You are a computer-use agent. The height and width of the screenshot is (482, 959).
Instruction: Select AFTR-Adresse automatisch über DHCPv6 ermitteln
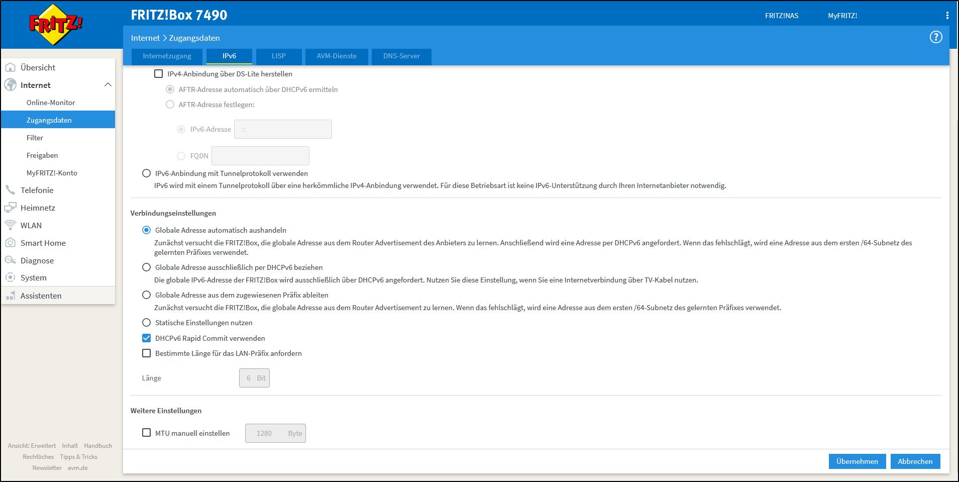tap(170, 89)
